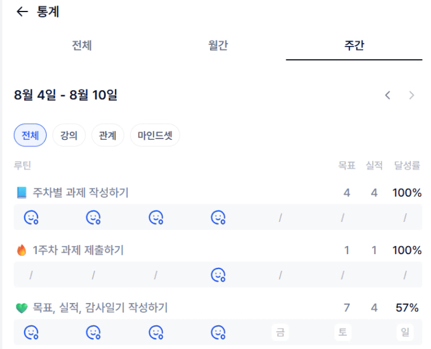This screenshot has height=349, width=431.
Task: Click the 100% rate for 주차별 과제
Action: [x=407, y=192]
